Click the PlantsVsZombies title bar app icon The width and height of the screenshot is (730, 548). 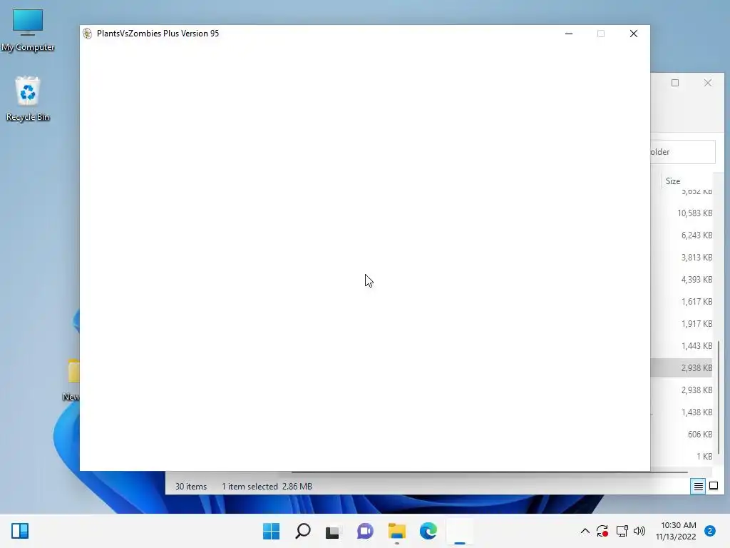click(87, 34)
